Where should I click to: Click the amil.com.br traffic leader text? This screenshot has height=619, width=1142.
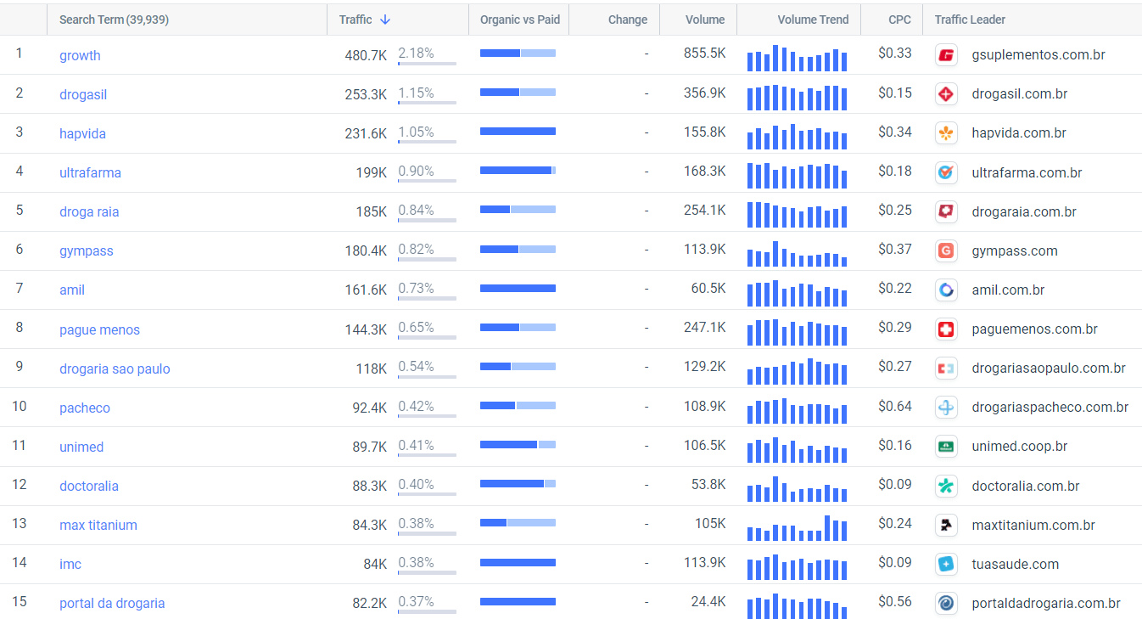tap(1008, 290)
